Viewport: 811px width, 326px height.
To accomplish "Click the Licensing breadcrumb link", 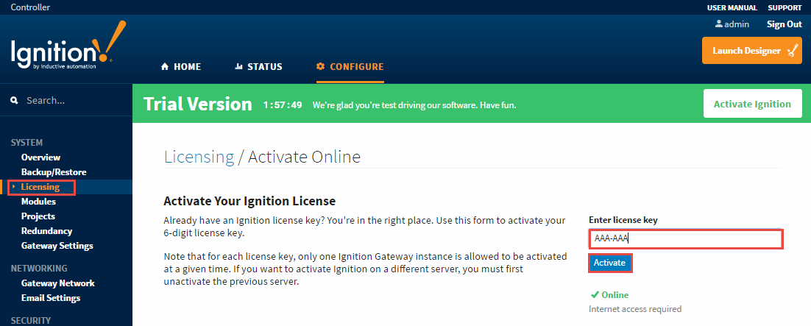I will coord(198,157).
